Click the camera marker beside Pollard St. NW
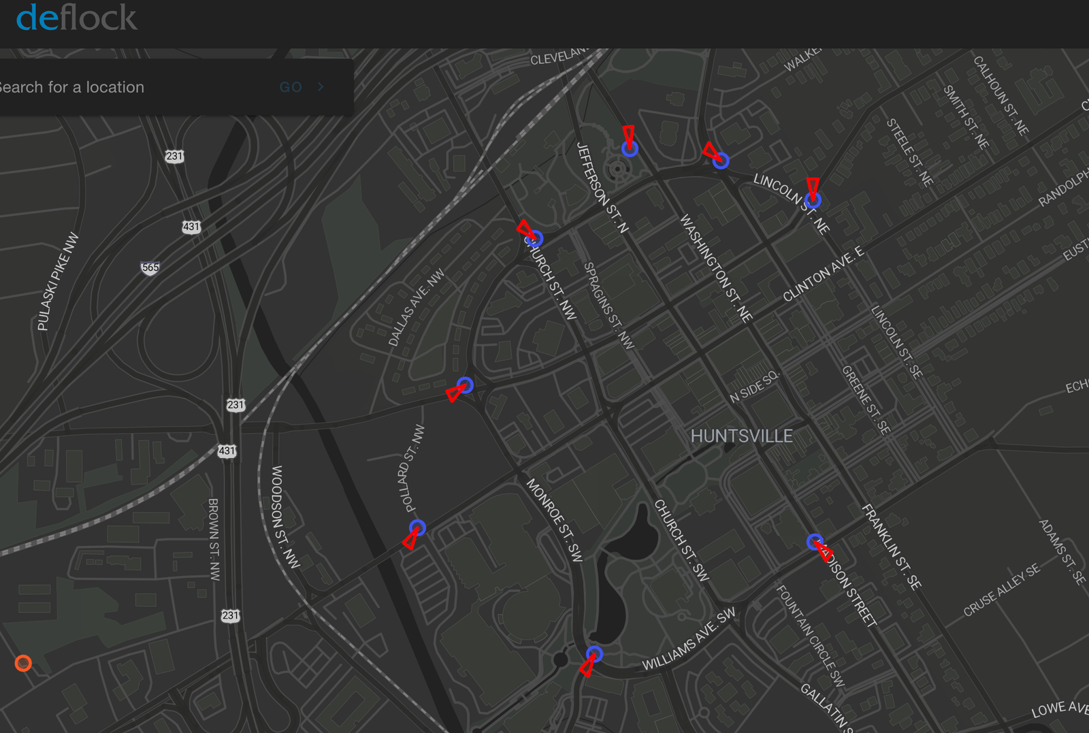Viewport: 1089px width, 733px height. (x=417, y=527)
